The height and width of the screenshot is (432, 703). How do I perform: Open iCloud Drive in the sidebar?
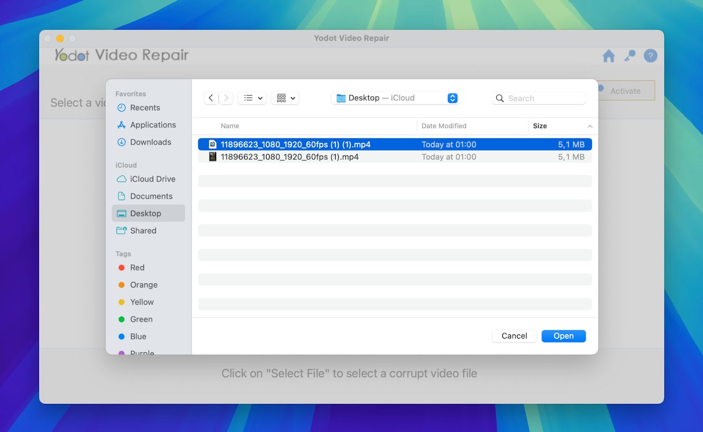point(148,179)
